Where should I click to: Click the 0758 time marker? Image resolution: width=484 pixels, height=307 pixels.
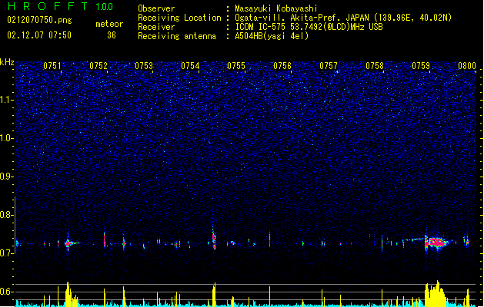pyautogui.click(x=375, y=66)
